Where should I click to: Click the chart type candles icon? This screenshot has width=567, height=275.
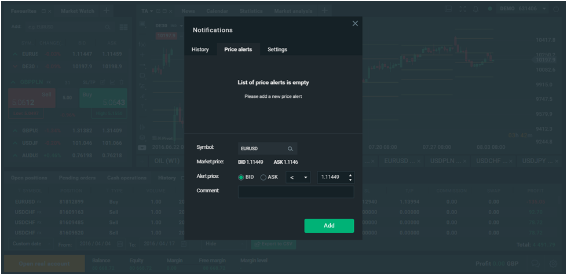point(142,127)
